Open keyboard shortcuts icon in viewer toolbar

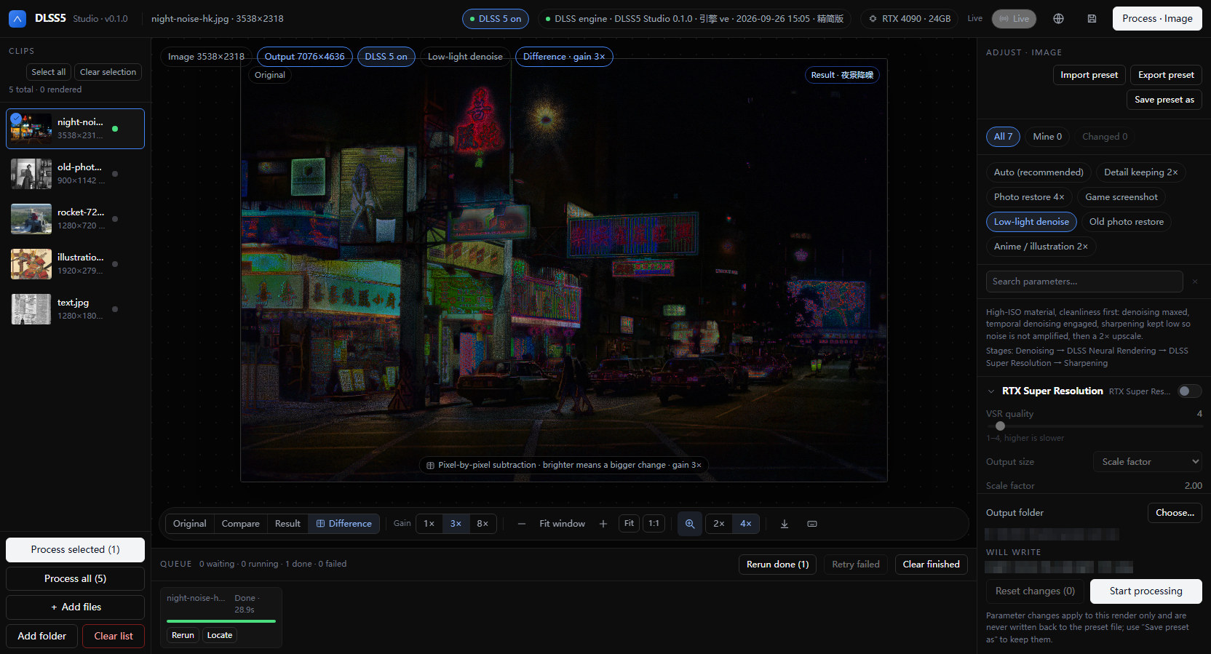point(812,524)
